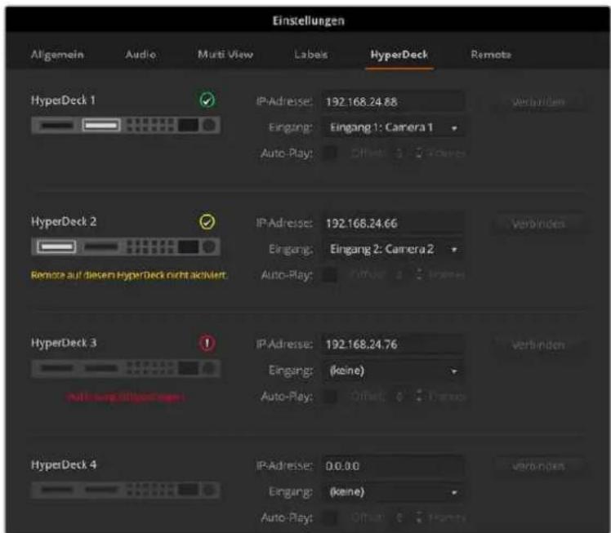Enable Auto-Play checkbox for HyperDeck 1
The height and width of the screenshot is (533, 611).
[331, 153]
